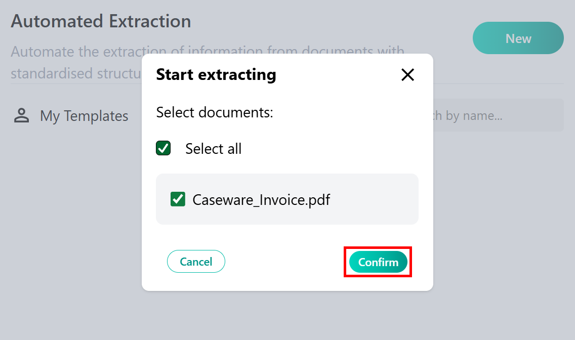The height and width of the screenshot is (340, 575).
Task: Click the Select all label text
Action: (x=213, y=149)
